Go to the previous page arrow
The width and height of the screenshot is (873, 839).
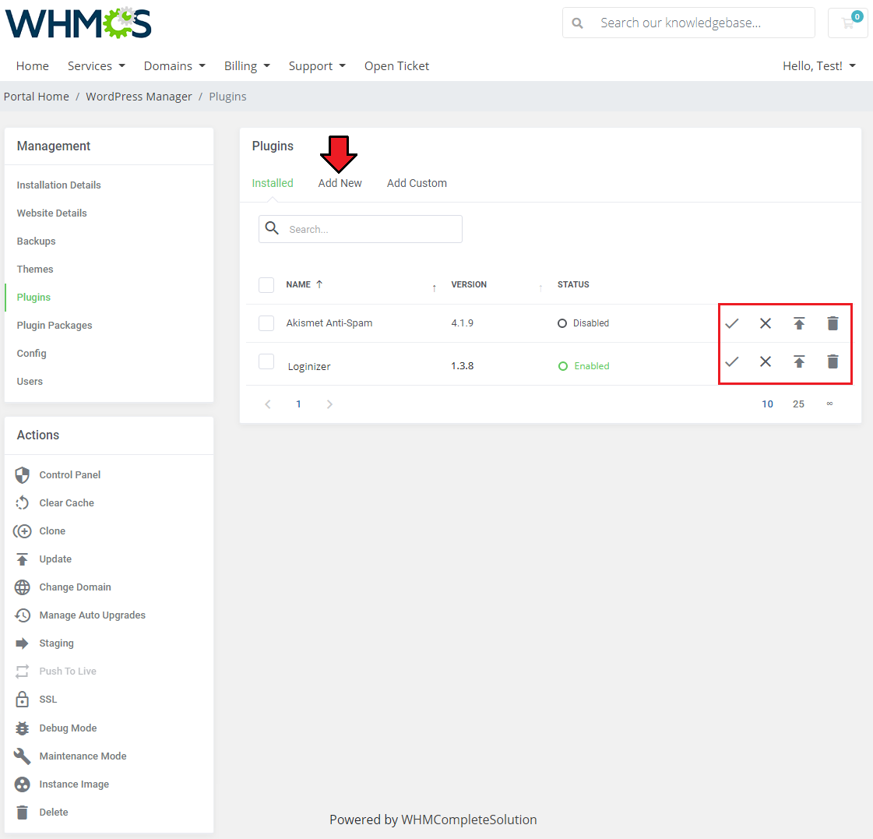tap(268, 404)
